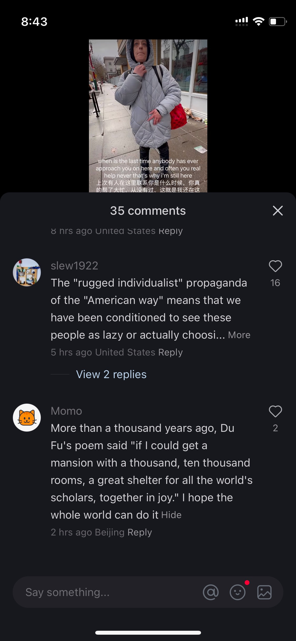Reply to Momo's Beijing comment

(140, 532)
